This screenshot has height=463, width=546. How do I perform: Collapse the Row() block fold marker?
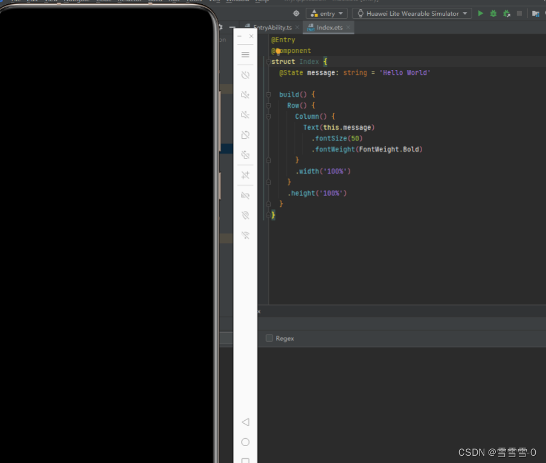click(x=269, y=106)
